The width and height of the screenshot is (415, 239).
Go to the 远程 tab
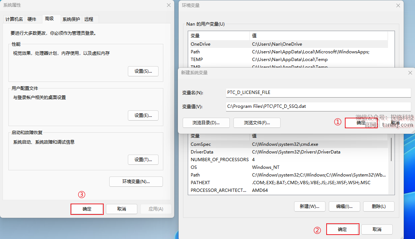(x=89, y=19)
